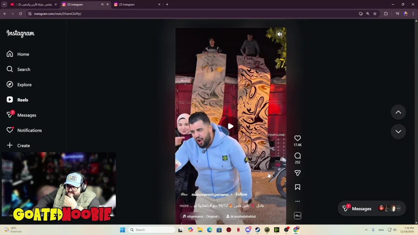Screen dimensions: 418x235
Task: Open media controls icon in toolbar
Action: point(397,14)
